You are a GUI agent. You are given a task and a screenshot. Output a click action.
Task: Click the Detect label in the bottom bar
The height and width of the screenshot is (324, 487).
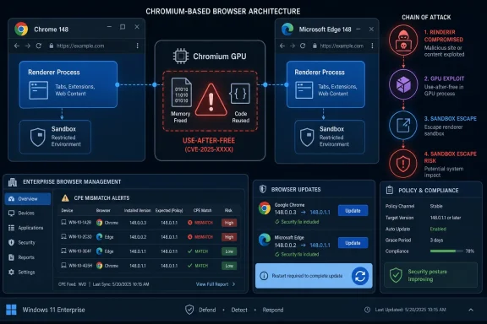[239, 310]
